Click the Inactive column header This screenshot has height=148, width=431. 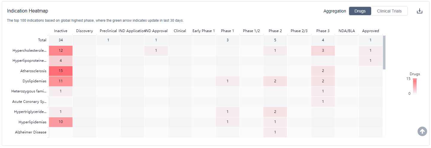[x=61, y=31]
